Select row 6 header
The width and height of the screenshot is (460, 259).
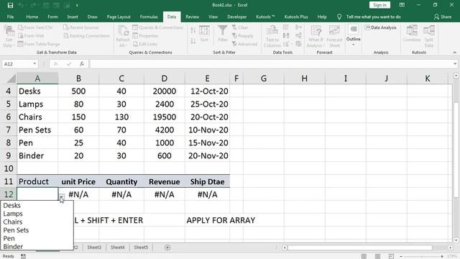[x=9, y=117]
